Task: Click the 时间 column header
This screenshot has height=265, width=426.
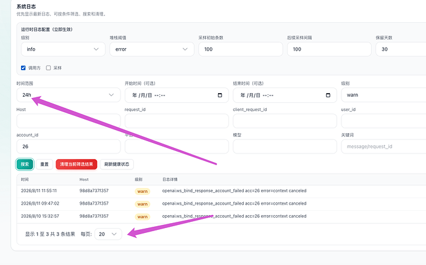Action: tap(25, 179)
